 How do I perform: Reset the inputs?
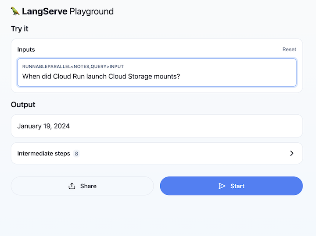click(x=289, y=49)
